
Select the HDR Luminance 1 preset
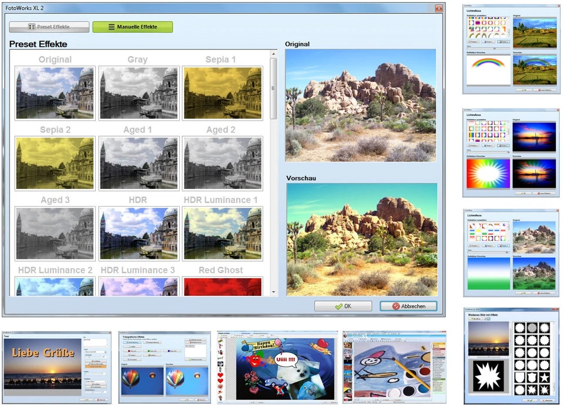(x=221, y=233)
